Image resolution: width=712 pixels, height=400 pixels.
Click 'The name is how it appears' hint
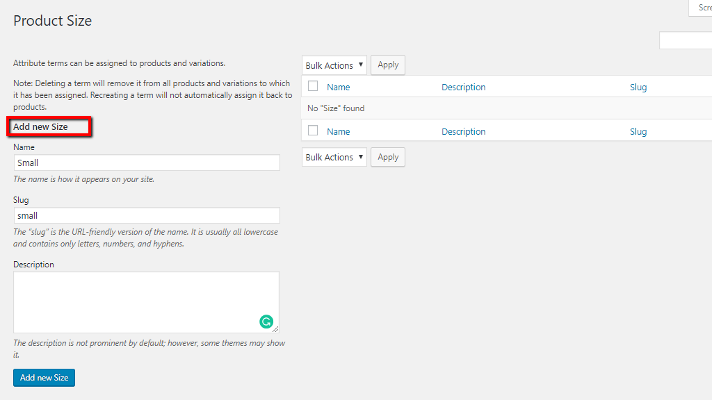(x=83, y=179)
